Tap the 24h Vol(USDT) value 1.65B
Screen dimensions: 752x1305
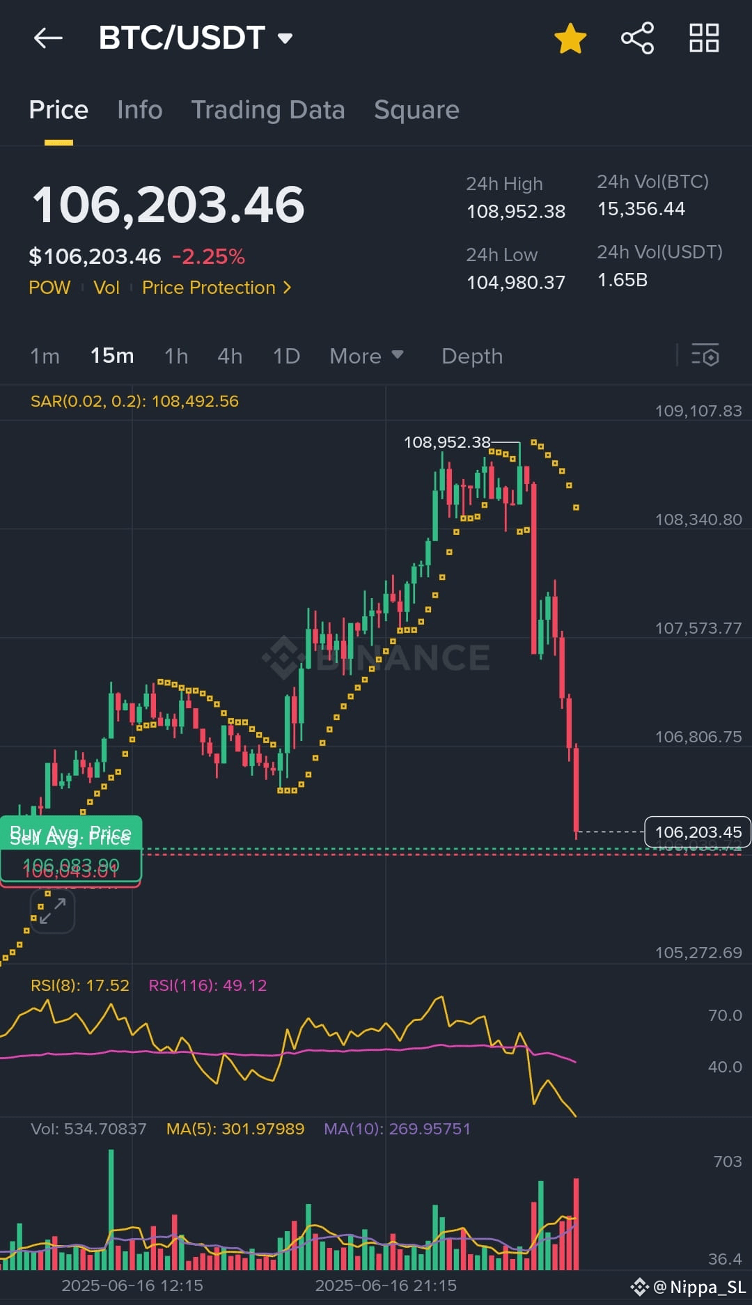[622, 280]
